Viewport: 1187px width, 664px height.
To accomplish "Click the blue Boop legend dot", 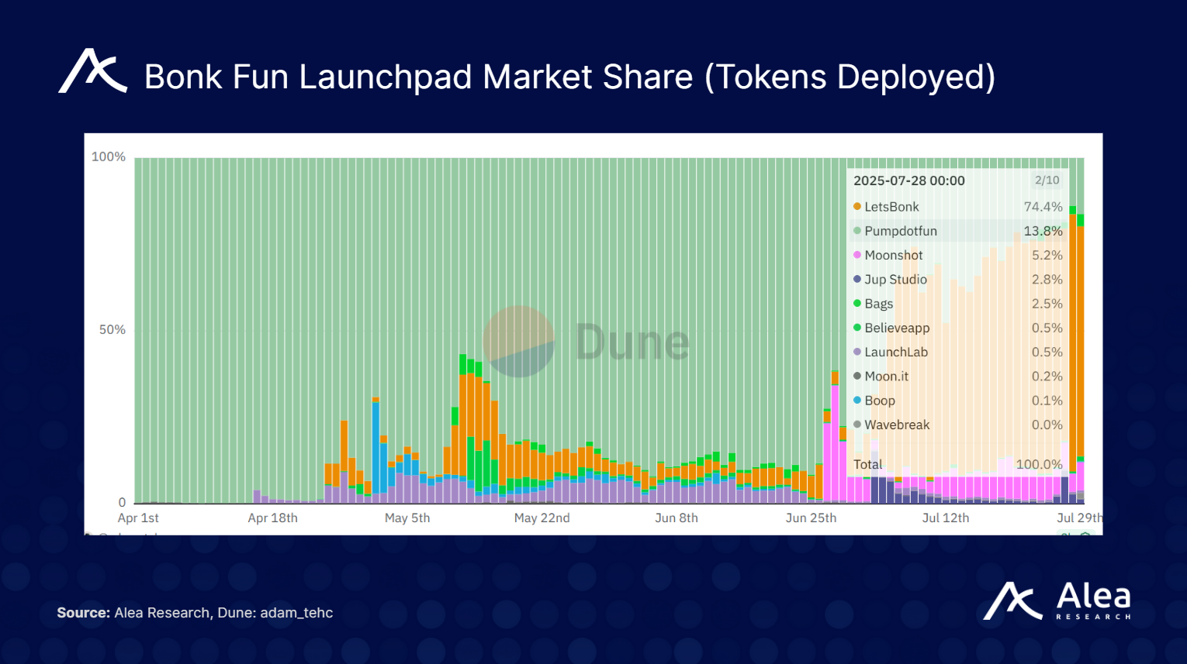I will pyautogui.click(x=857, y=401).
